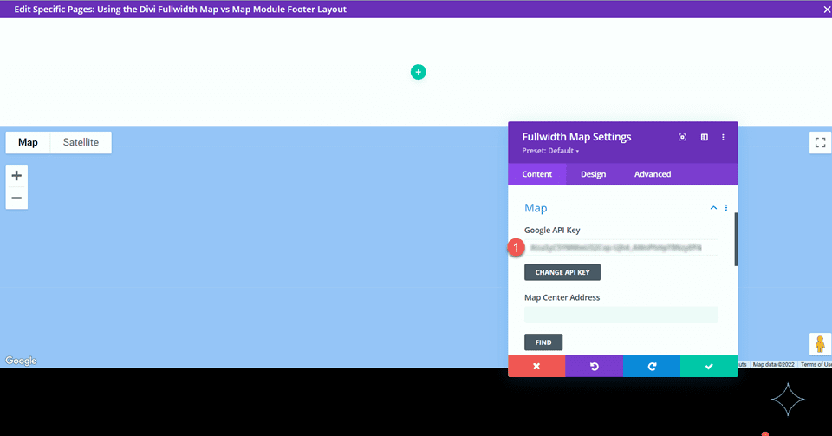Select the Street View pegman
This screenshot has width=832, height=436.
(x=820, y=344)
